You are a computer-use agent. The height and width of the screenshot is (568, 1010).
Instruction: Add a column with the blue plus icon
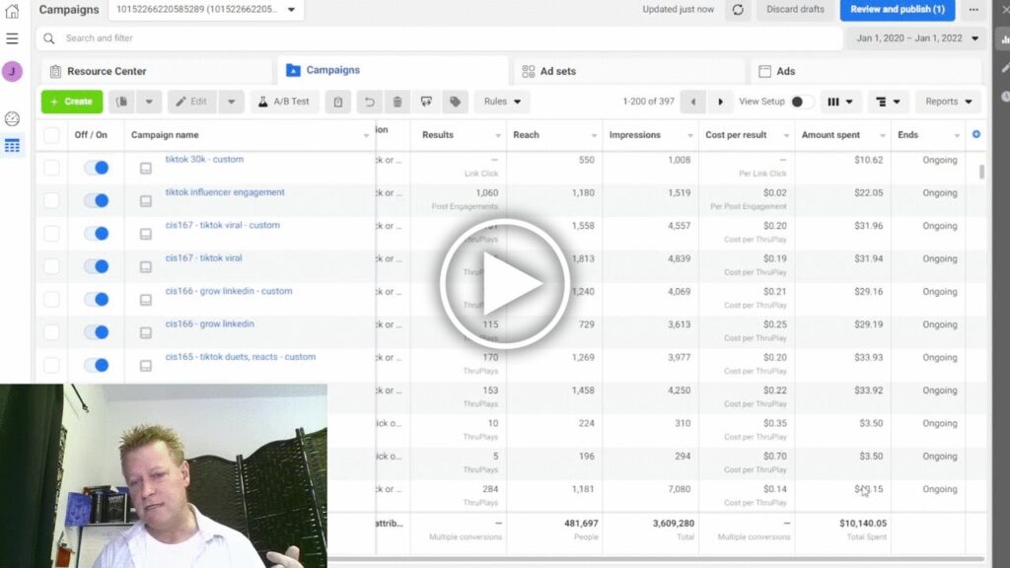coord(976,134)
